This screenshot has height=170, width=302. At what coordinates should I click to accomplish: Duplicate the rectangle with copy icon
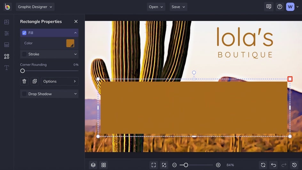pyautogui.click(x=35, y=81)
